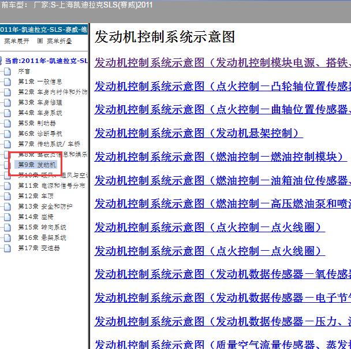Open link 燃油控制-油箱油位传感器 schematic
This screenshot has height=349, width=351.
(x=222, y=180)
